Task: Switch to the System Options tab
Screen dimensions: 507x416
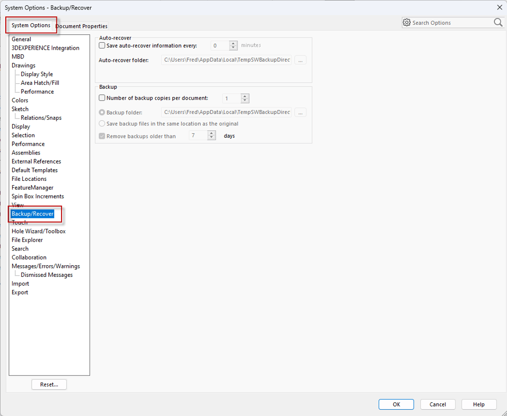Action: click(31, 25)
